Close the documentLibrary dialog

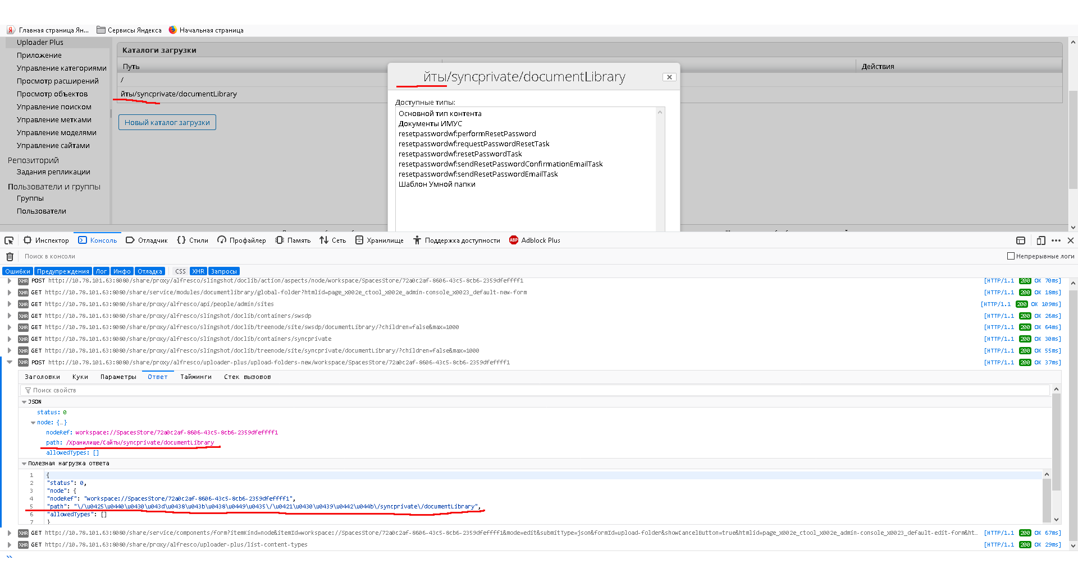[x=669, y=77]
